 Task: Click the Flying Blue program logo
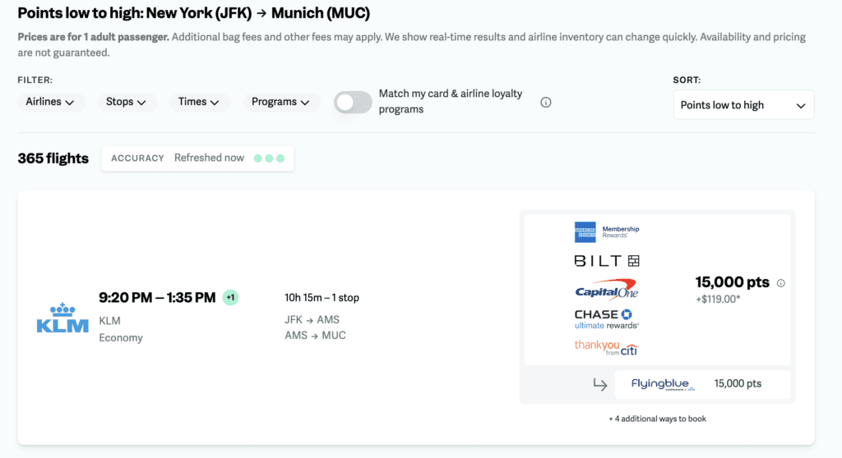click(663, 384)
